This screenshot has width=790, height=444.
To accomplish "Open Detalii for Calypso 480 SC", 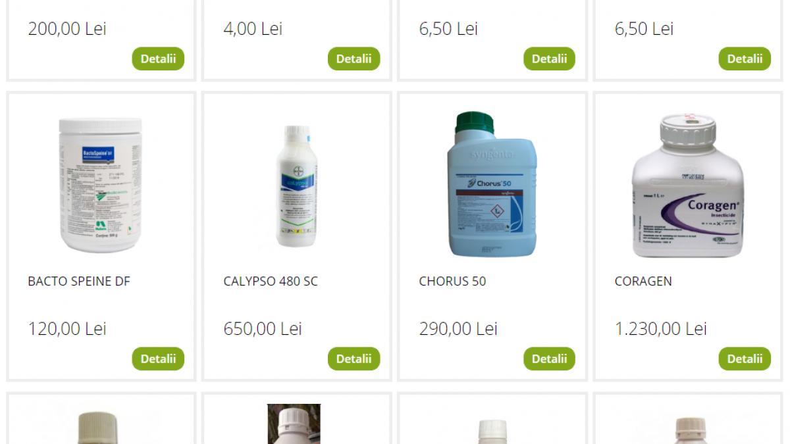I will pos(354,358).
